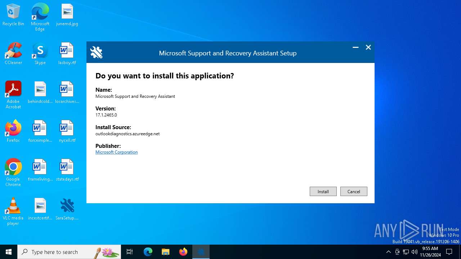Minimize the Support and Recovery Assistant window
Screen dimensions: 461x259
pyautogui.click(x=355, y=47)
